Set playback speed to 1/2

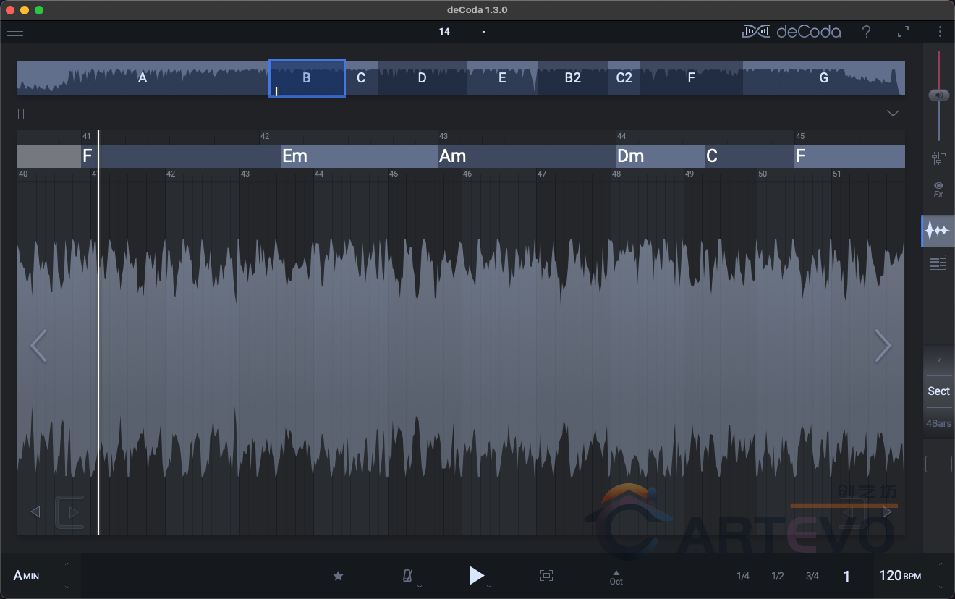coord(778,577)
